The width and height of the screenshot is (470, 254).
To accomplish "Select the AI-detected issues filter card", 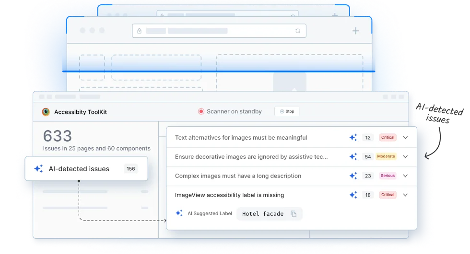I will (86, 169).
